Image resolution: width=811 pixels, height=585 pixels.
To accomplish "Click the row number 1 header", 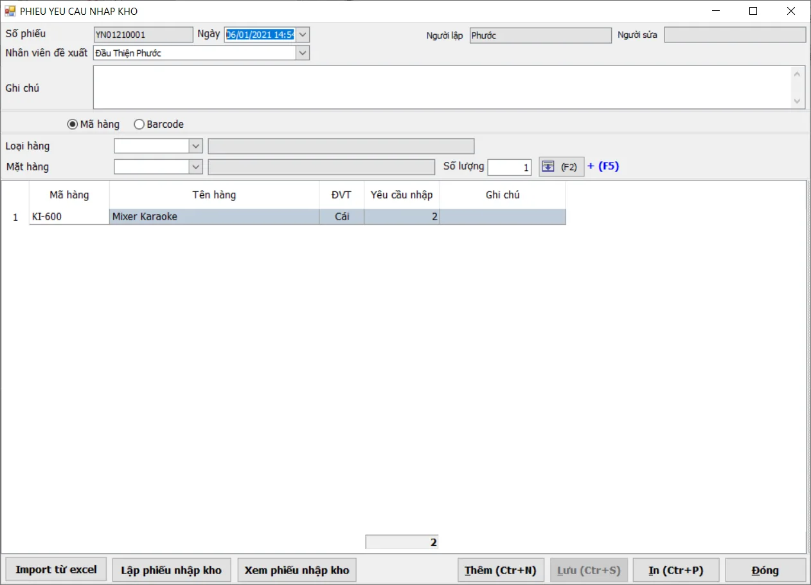I will 15,217.
